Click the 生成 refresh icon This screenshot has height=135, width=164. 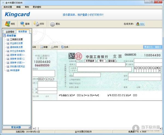click(x=62, y=47)
